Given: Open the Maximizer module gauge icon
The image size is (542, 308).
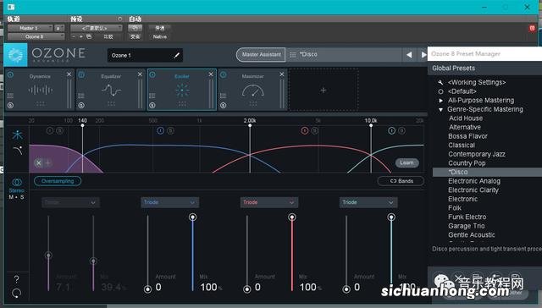Looking at the screenshot, I should click(x=253, y=91).
